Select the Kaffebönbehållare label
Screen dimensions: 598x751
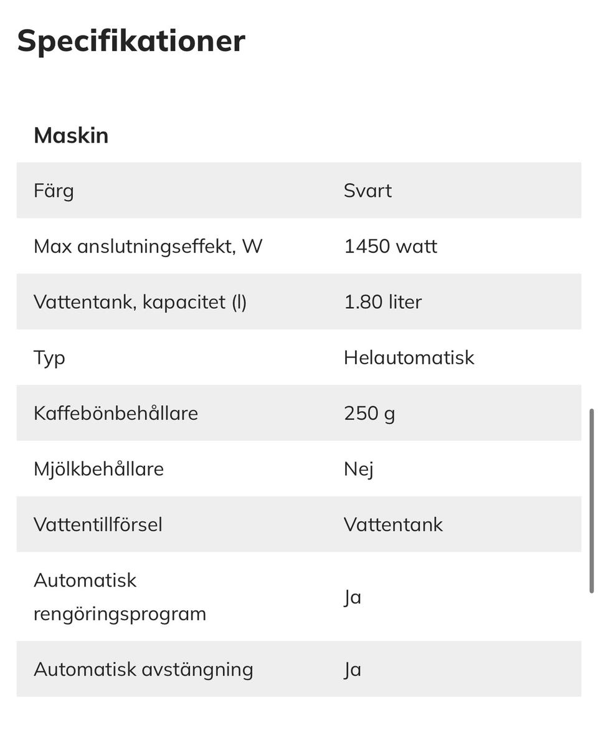tap(116, 413)
